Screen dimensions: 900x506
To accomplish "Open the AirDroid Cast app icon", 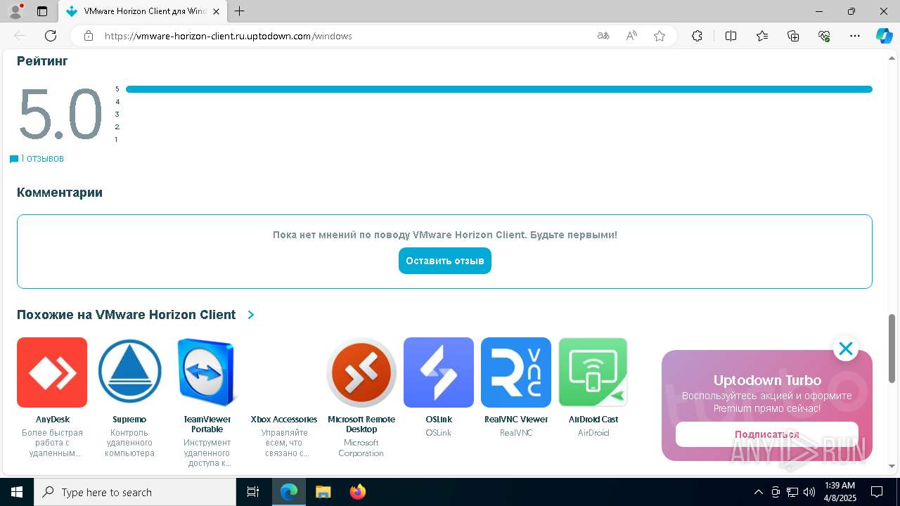I will click(x=593, y=372).
